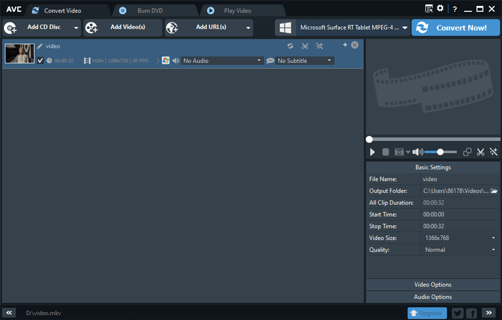Image resolution: width=502 pixels, height=320 pixels.
Task: Click the Basic Settings header
Action: click(x=433, y=167)
